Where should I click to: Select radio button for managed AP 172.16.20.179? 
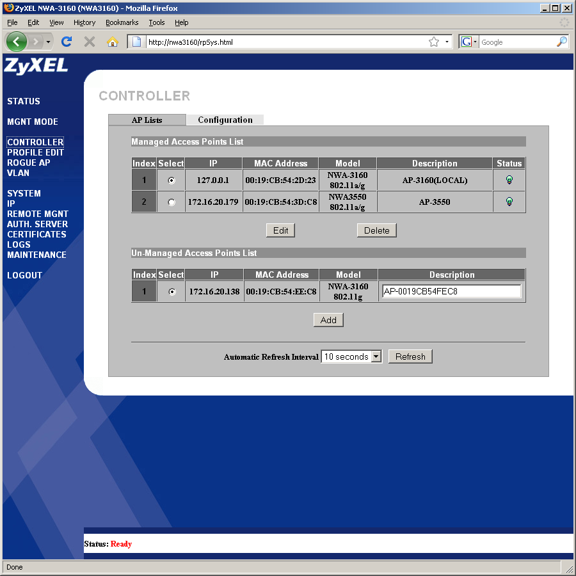pyautogui.click(x=172, y=202)
